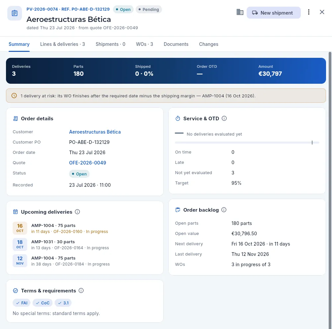Click the work order text OF-2026-0160
The height and width of the screenshot is (329, 332).
point(68,232)
